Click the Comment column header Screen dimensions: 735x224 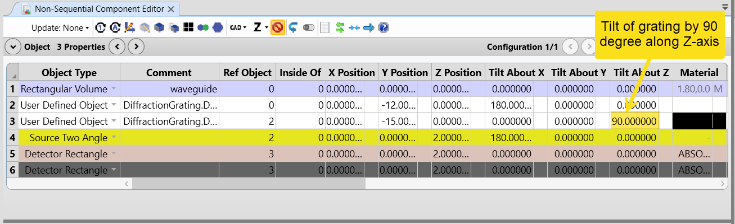(169, 72)
